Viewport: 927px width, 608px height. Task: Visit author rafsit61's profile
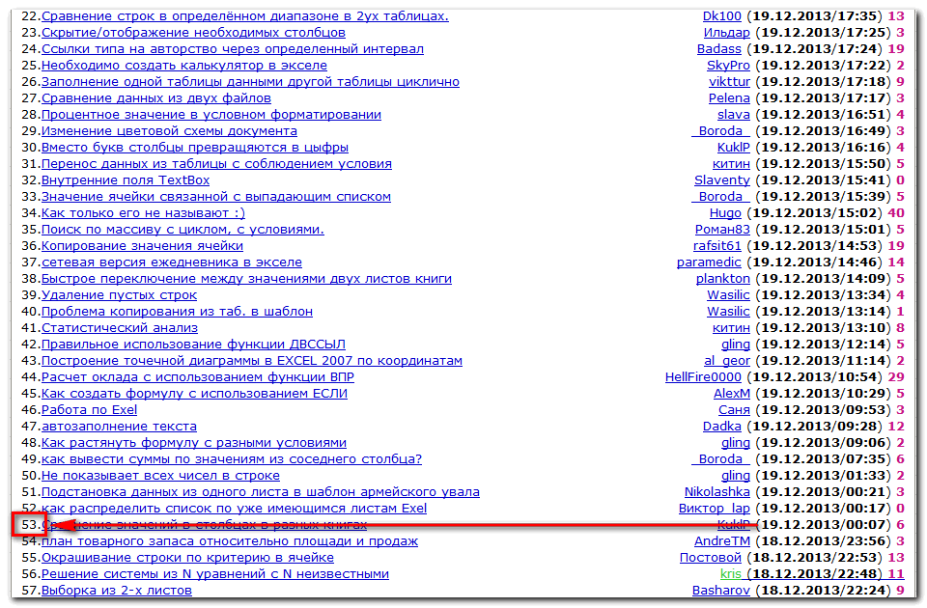[717, 246]
